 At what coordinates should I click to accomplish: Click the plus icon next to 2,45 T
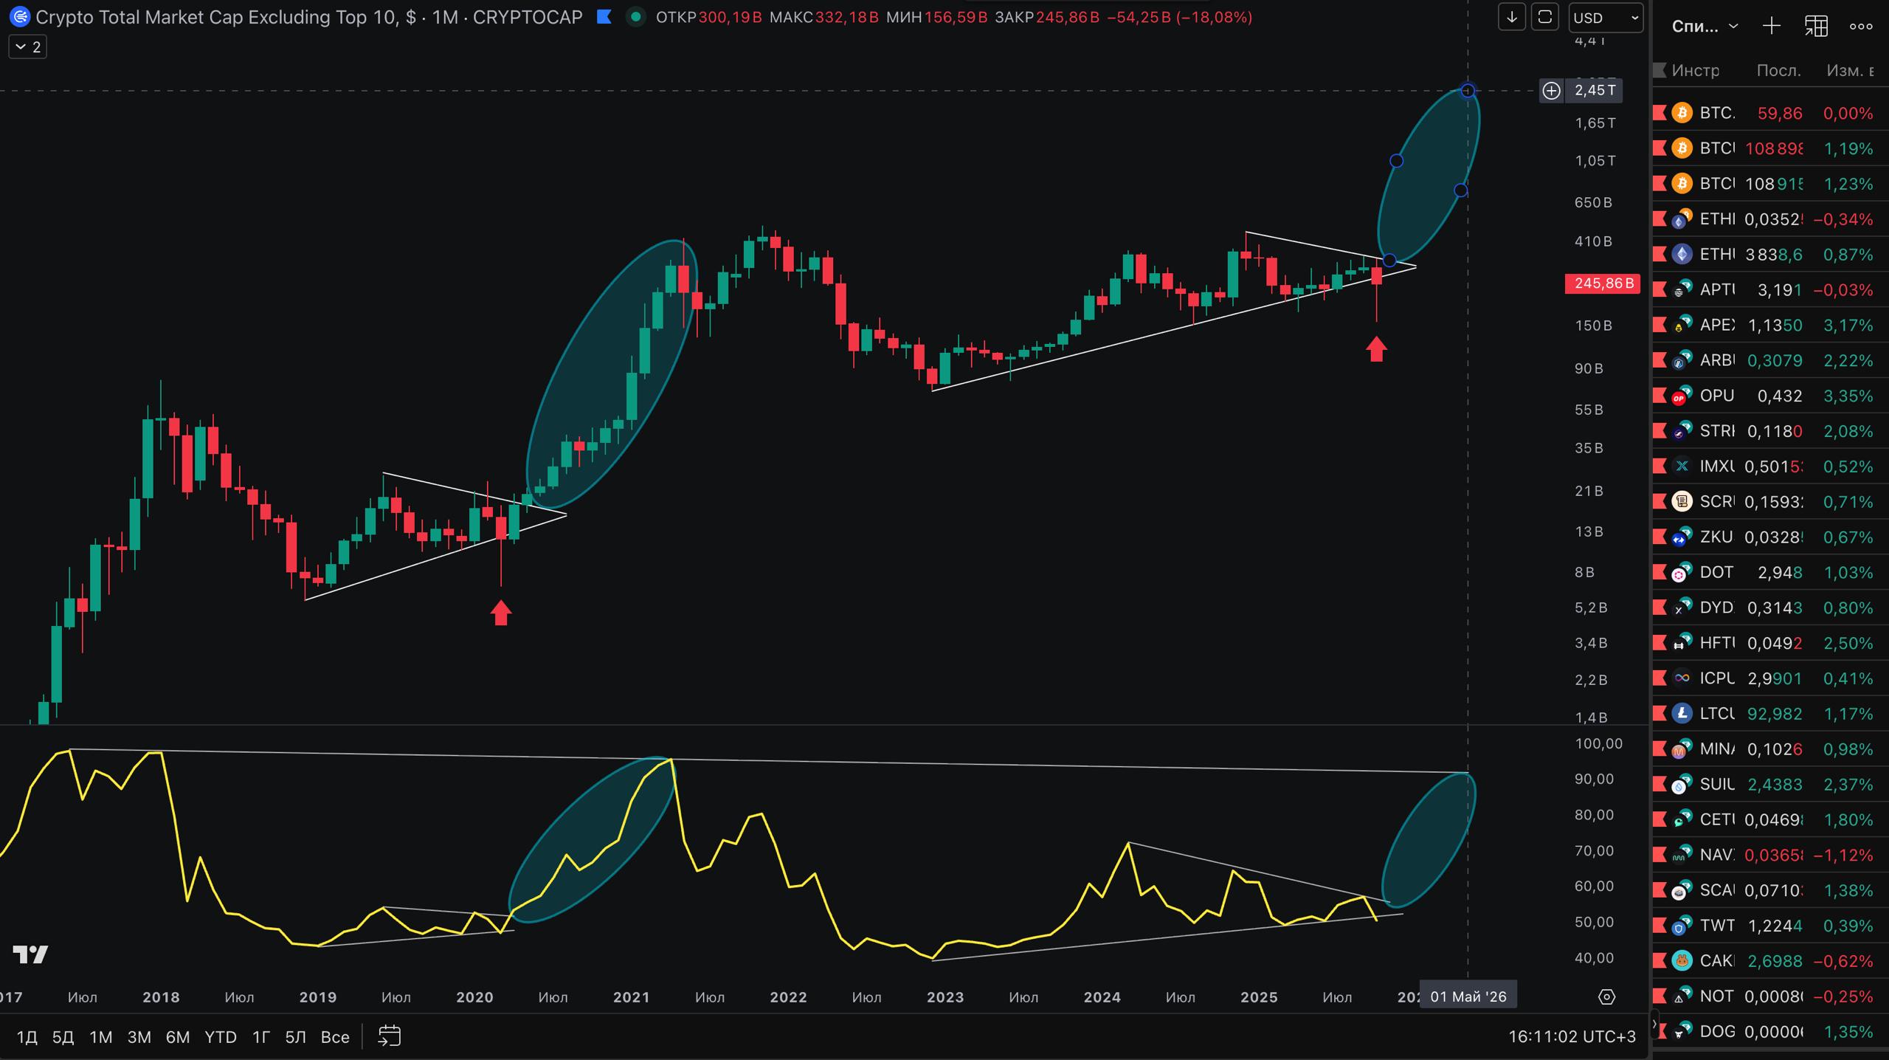tap(1551, 90)
